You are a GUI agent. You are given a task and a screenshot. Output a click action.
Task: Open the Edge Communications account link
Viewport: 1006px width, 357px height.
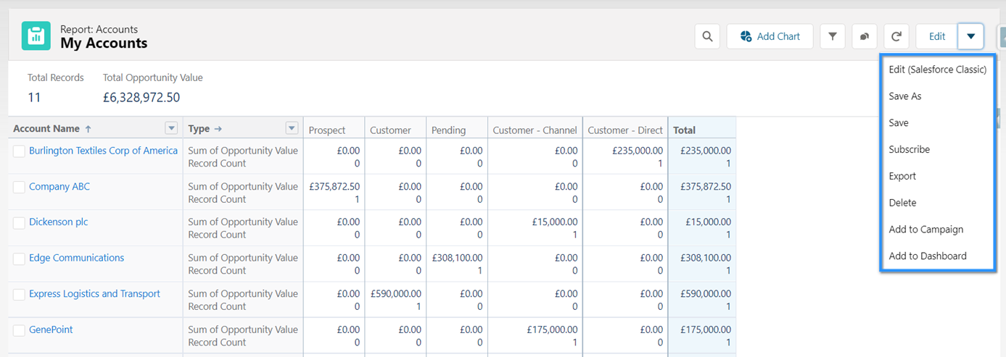click(x=76, y=257)
